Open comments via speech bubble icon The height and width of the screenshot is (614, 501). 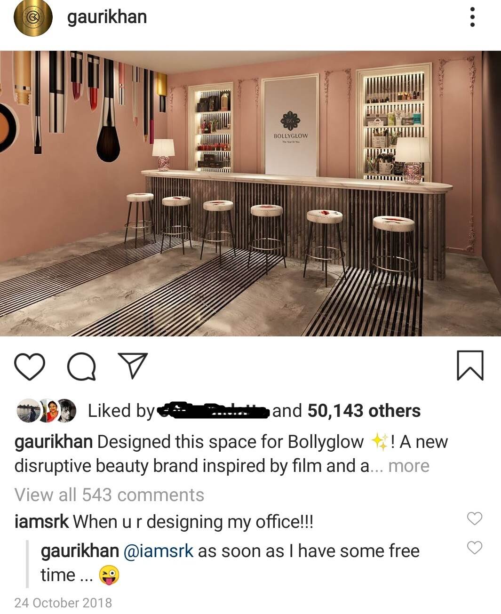coord(81,367)
